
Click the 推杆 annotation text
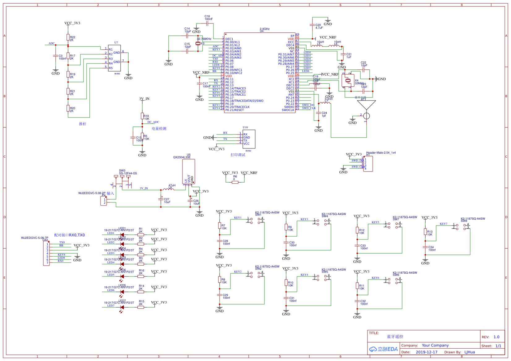pyautogui.click(x=83, y=124)
